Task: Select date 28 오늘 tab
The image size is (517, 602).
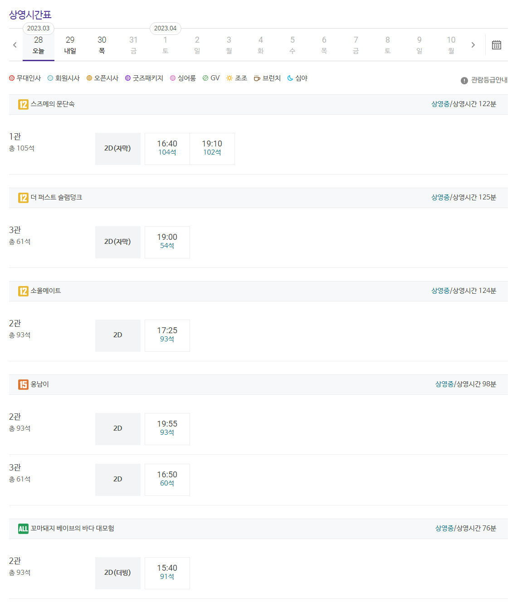Action: click(x=39, y=45)
